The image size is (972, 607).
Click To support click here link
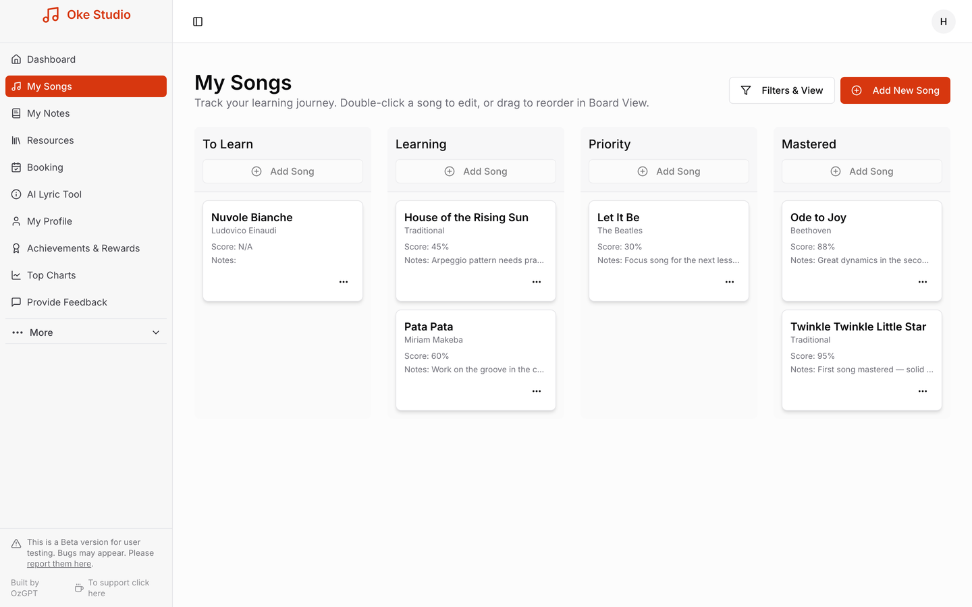pyautogui.click(x=119, y=588)
